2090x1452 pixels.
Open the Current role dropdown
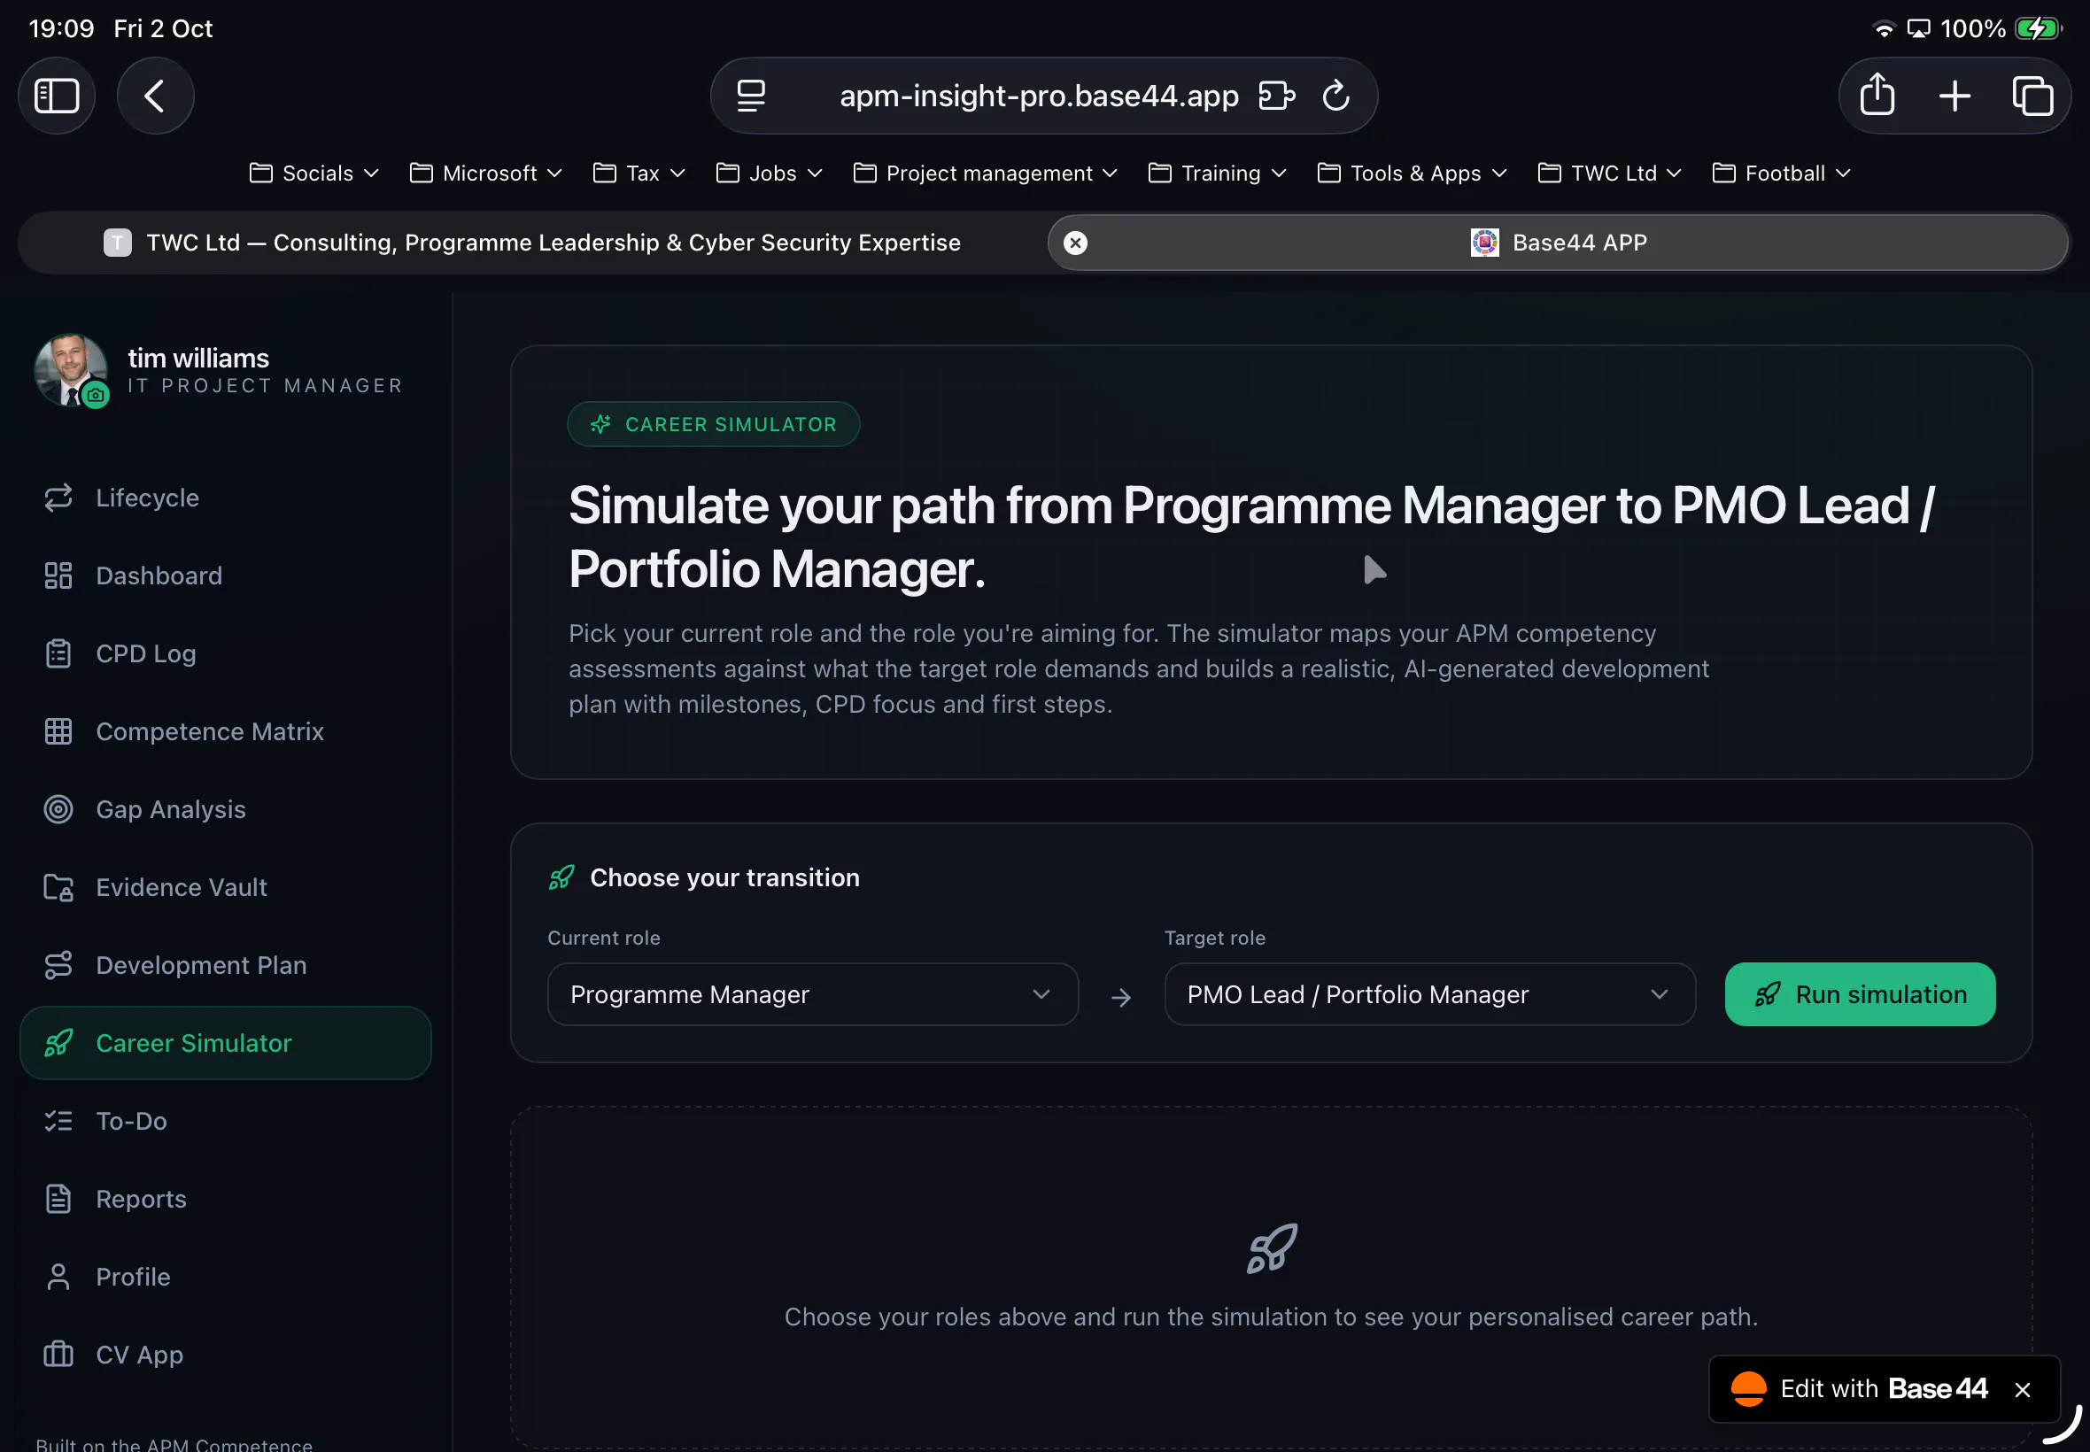(812, 994)
